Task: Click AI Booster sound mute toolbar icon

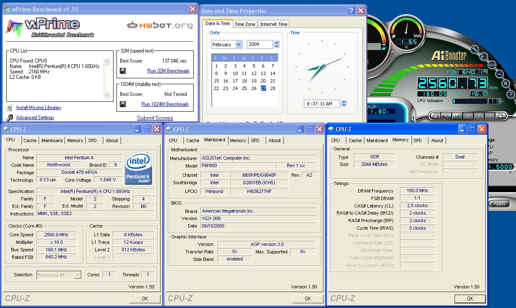Action: (x=457, y=116)
